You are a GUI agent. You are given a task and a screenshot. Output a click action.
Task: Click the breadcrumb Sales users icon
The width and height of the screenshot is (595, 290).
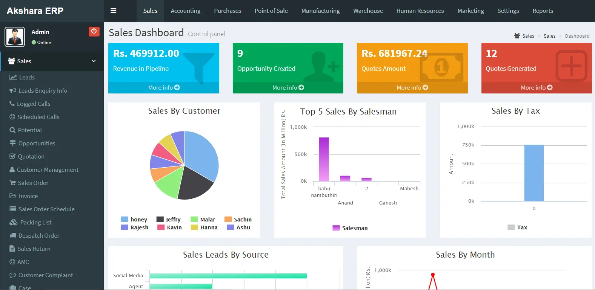pyautogui.click(x=517, y=36)
